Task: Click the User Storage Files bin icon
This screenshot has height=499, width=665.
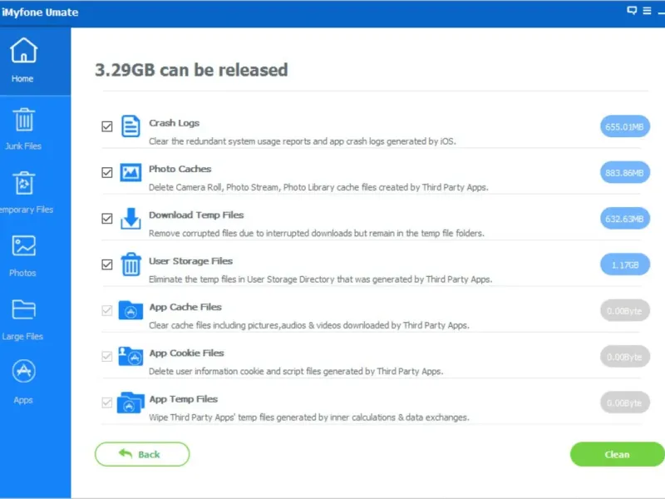Action: click(x=131, y=264)
